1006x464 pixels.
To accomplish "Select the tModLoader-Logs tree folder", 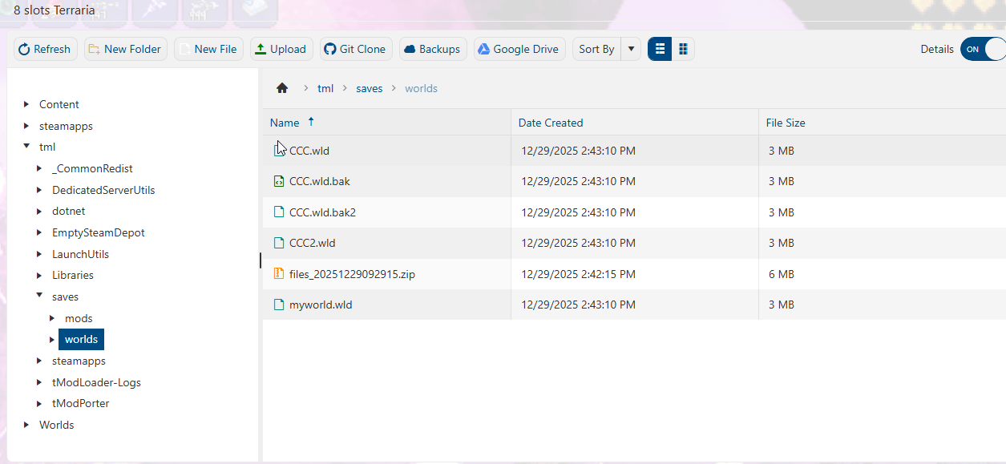I will click(x=96, y=382).
